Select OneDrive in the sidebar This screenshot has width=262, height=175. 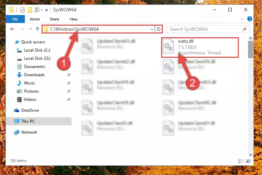(26, 110)
